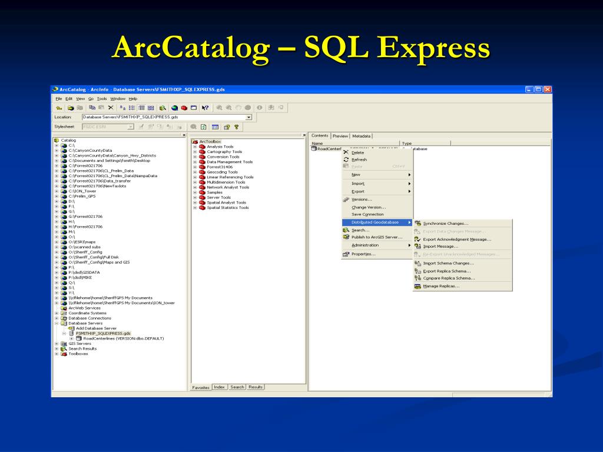This screenshot has height=452, width=603.
Task: Expand the Data Management Tools toolbox
Action: (x=195, y=162)
